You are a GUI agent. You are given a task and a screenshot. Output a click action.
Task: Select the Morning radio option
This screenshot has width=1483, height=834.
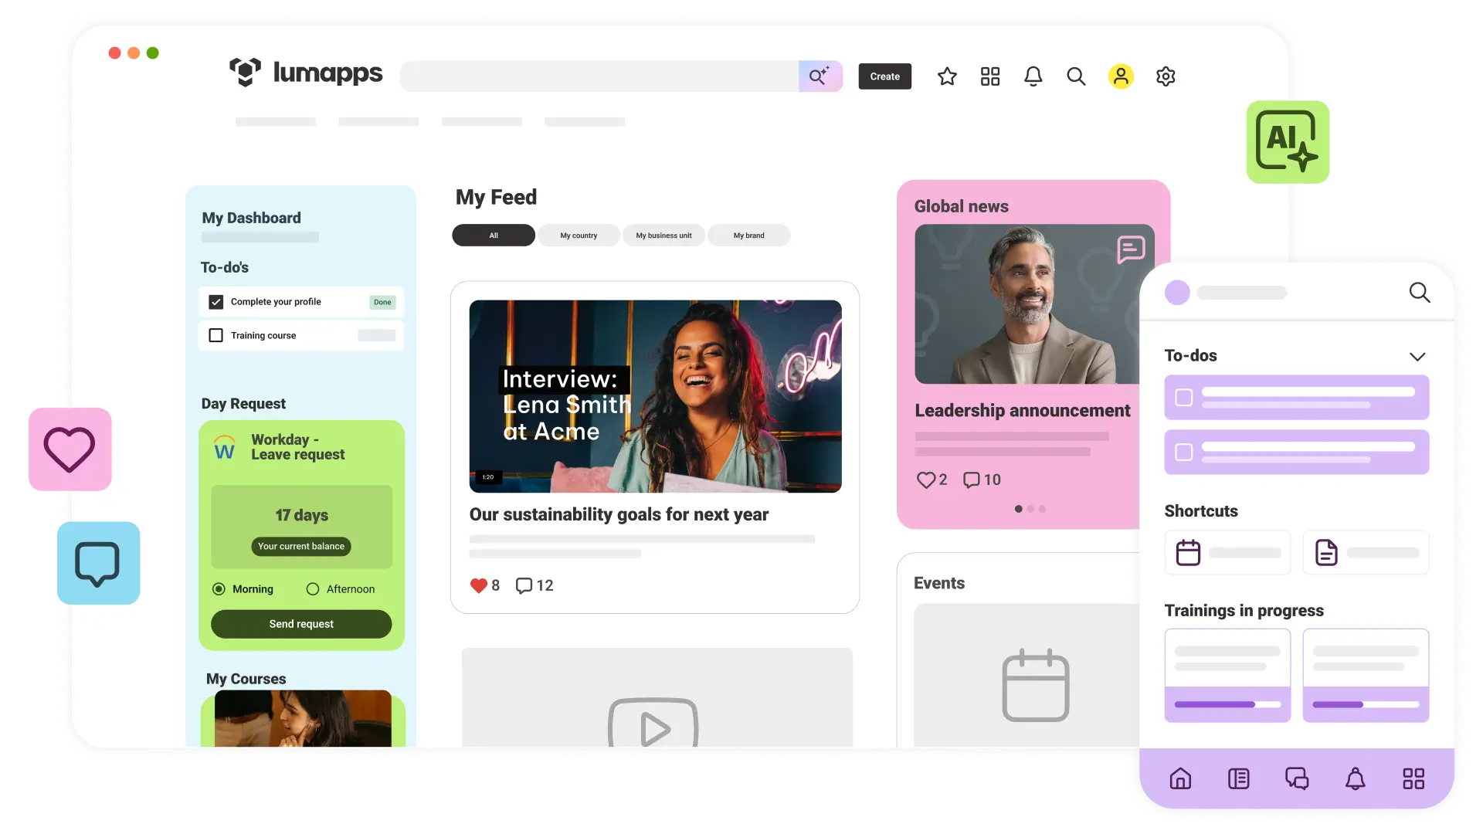click(219, 589)
